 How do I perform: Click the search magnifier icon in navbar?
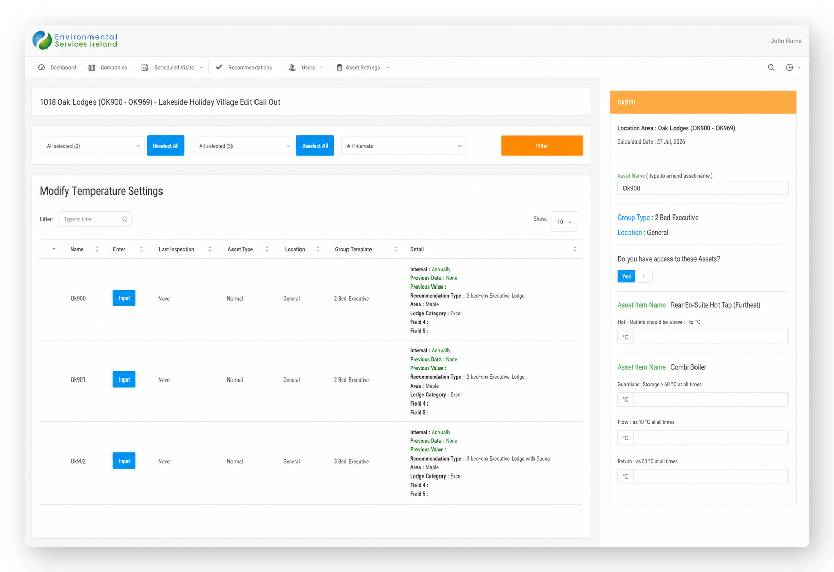(x=771, y=67)
